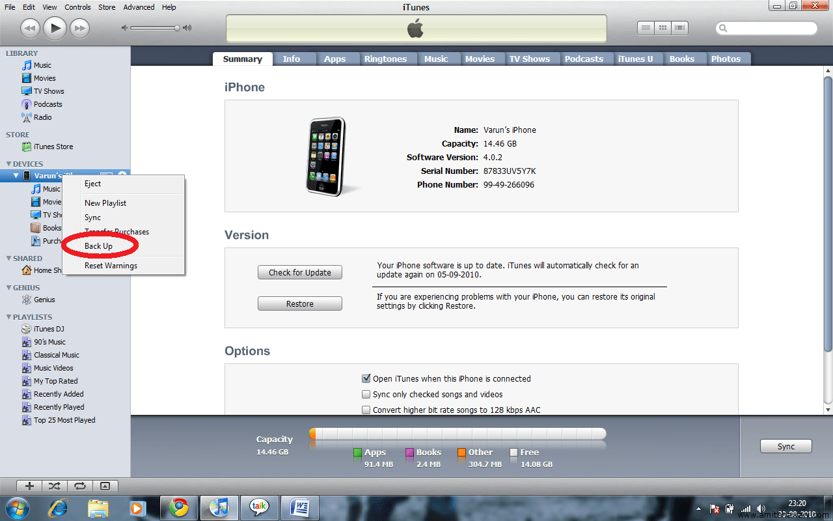This screenshot has width=833, height=521.
Task: Toggle shuffle at the bottom bar
Action: [x=55, y=486]
